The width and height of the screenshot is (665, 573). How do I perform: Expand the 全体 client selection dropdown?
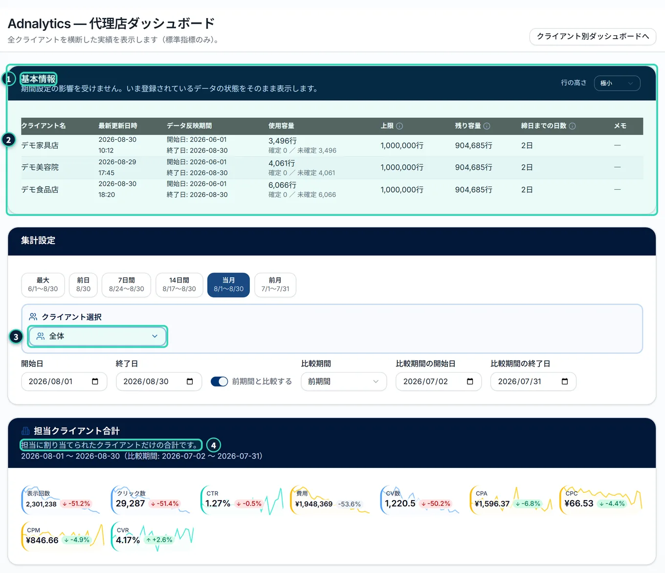(x=97, y=336)
